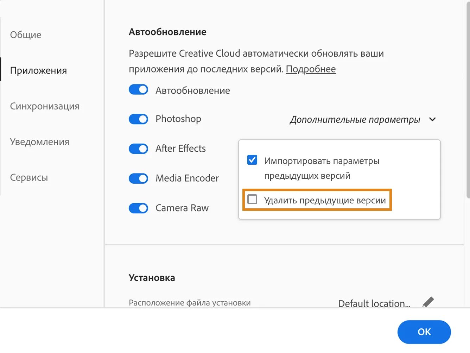This screenshot has width=470, height=353.
Task: Uncheck Импортировать параметры предыдущих версий
Action: point(252,160)
